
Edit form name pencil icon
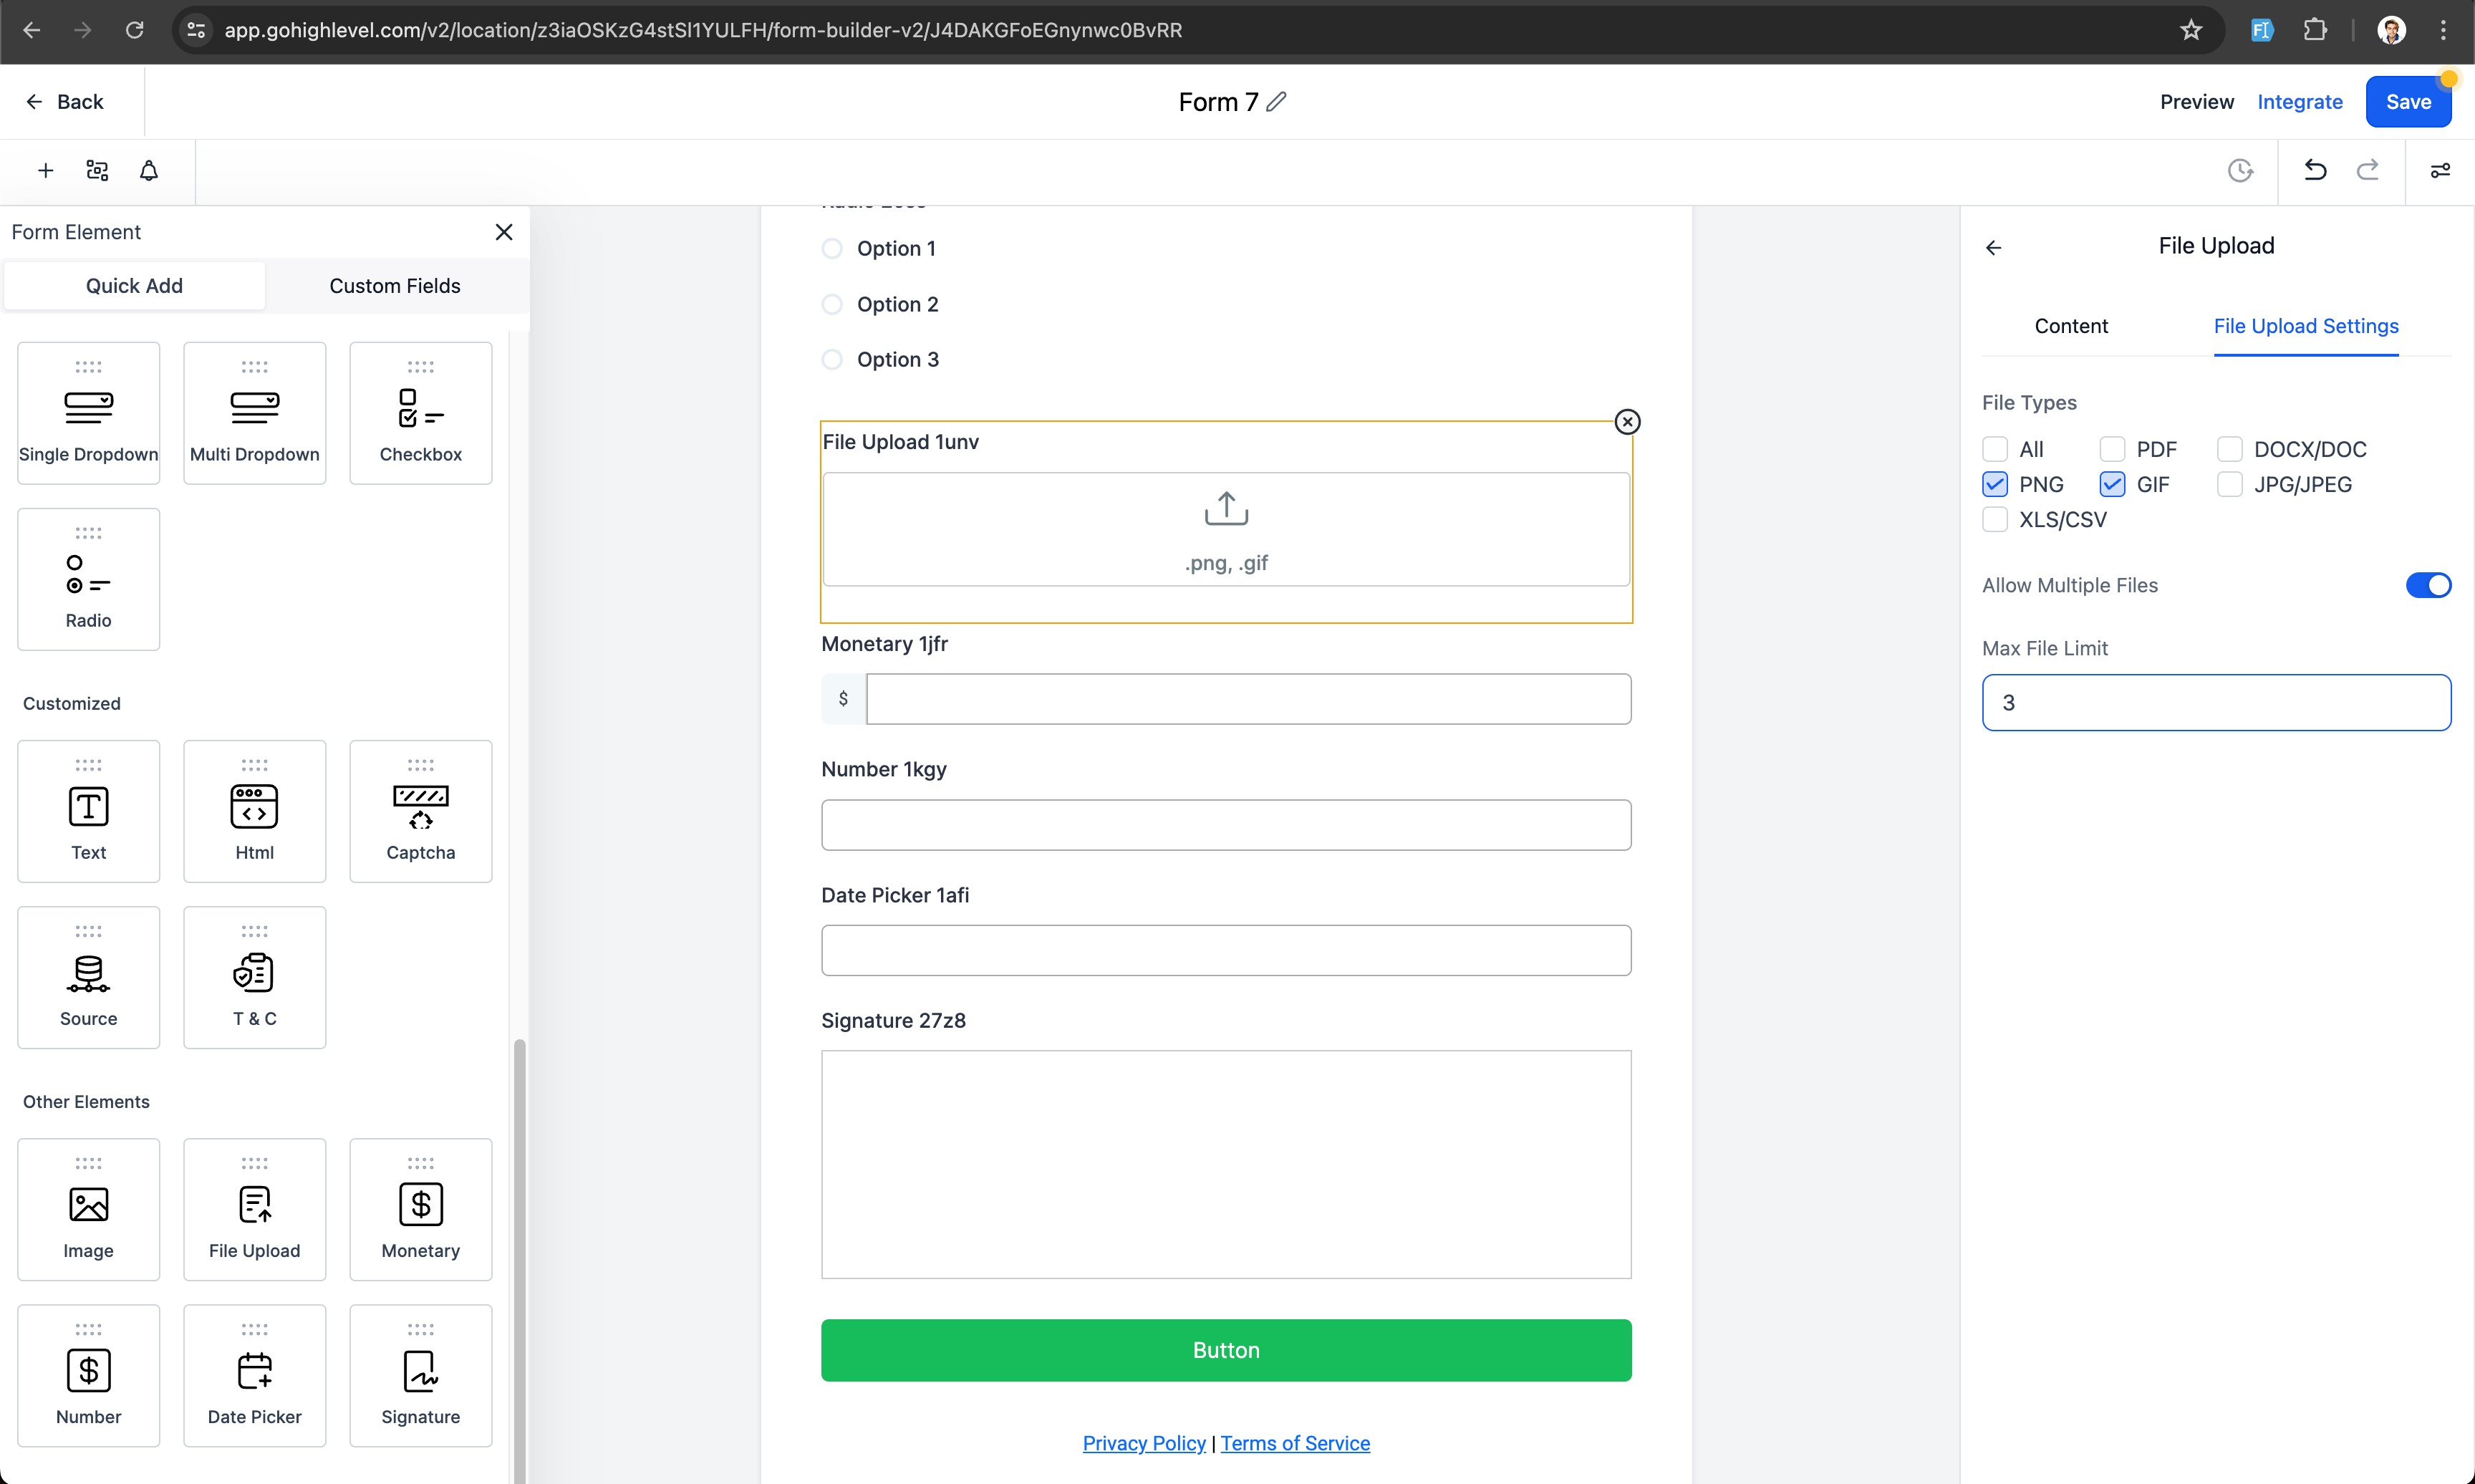click(x=1276, y=102)
